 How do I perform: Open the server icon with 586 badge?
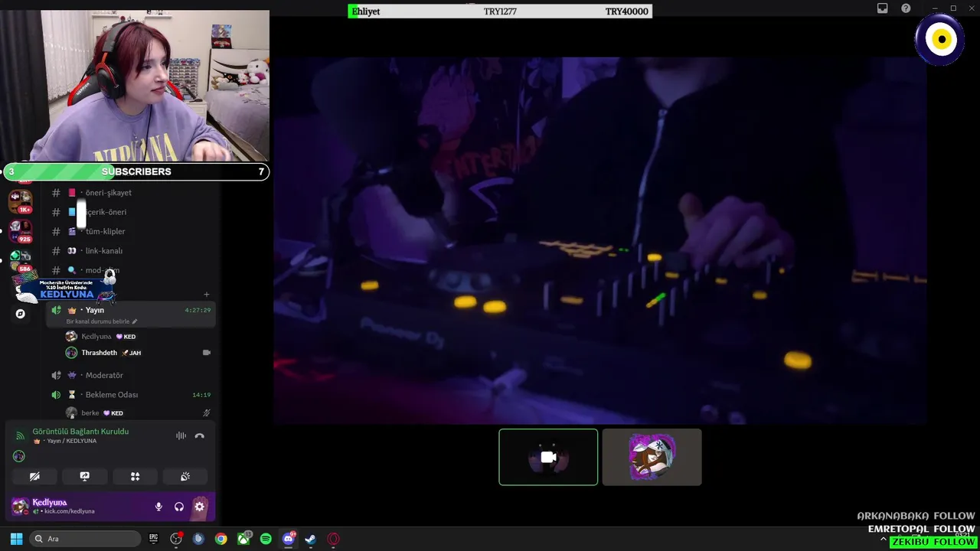(20, 259)
